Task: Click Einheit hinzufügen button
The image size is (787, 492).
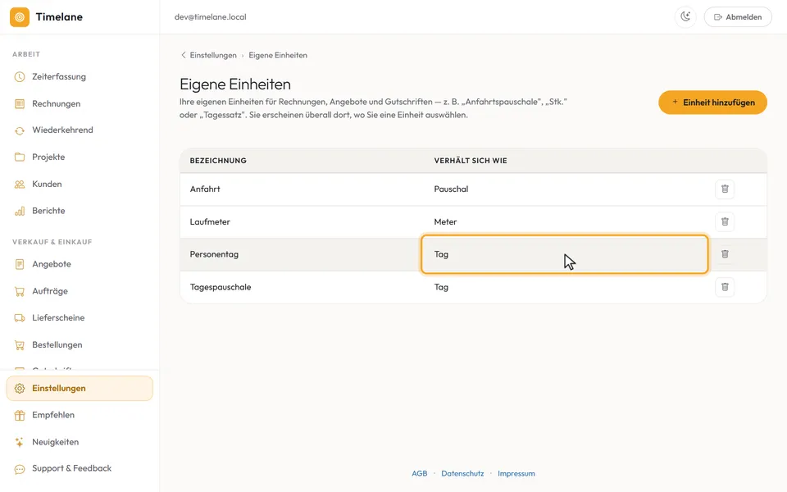Action: click(x=712, y=102)
